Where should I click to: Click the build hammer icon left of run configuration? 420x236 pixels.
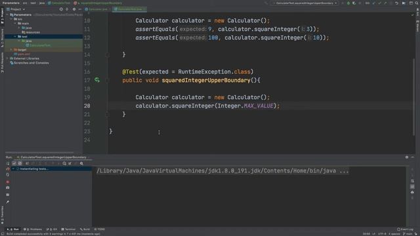point(266,3)
